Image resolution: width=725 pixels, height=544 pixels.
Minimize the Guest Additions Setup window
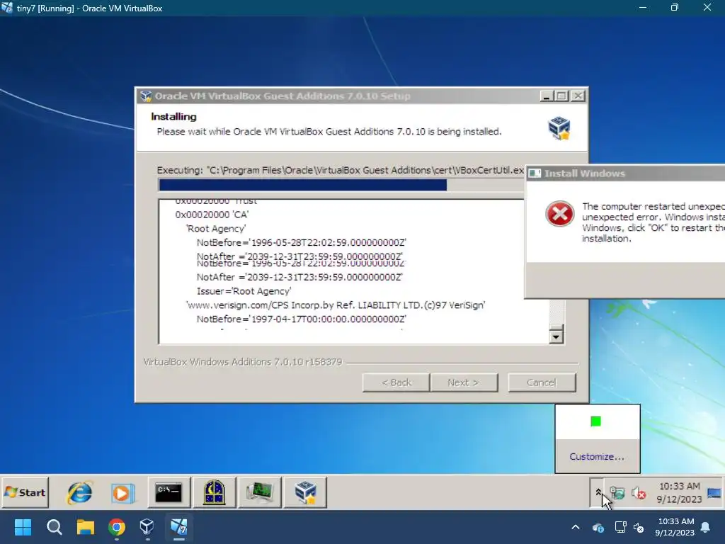547,96
